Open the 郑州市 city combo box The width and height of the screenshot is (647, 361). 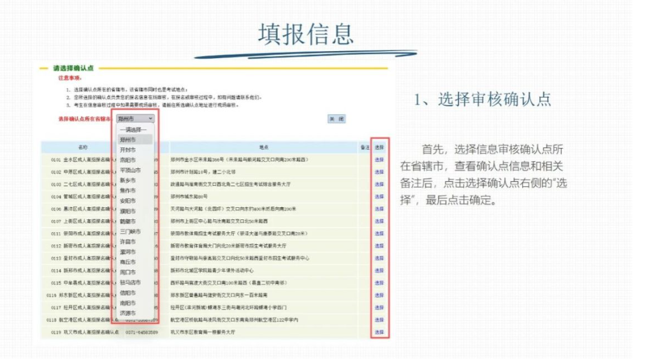point(135,119)
